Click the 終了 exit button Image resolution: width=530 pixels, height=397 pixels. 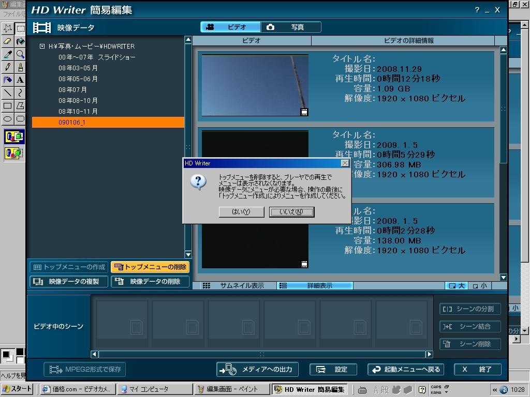478,369
